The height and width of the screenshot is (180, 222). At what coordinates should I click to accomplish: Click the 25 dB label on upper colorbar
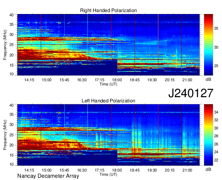[x=216, y=66]
